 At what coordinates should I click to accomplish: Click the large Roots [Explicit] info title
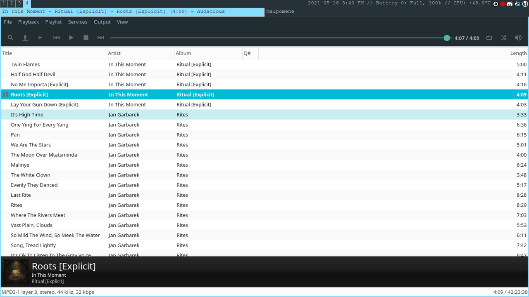tap(64, 266)
